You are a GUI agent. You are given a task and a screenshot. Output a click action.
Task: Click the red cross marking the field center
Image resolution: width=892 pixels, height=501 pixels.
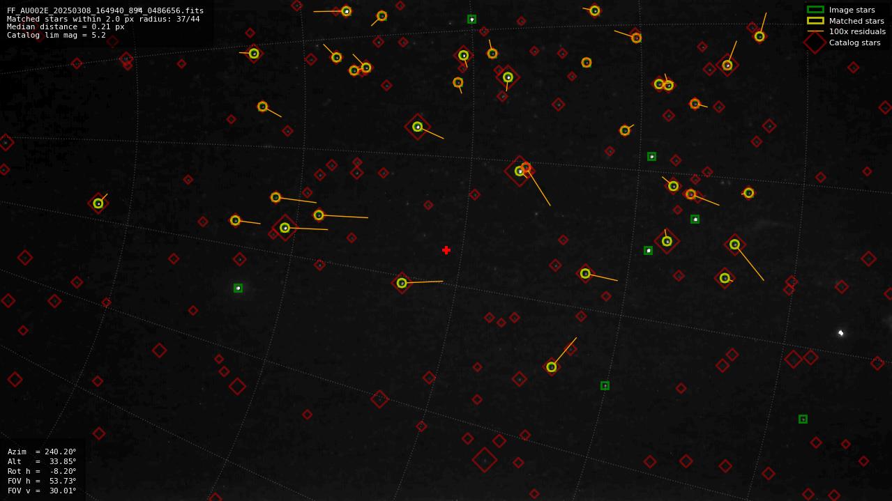point(446,250)
